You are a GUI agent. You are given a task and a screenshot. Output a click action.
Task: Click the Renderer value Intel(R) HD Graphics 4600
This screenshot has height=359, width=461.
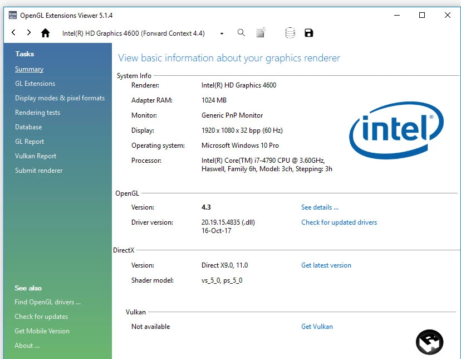pyautogui.click(x=239, y=85)
